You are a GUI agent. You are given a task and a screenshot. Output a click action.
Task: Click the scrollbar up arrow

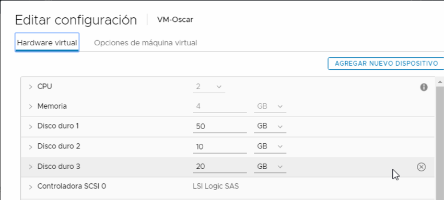pyautogui.click(x=440, y=82)
